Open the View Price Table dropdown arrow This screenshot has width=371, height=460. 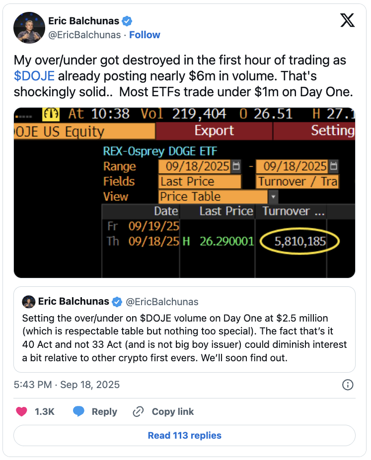(273, 197)
